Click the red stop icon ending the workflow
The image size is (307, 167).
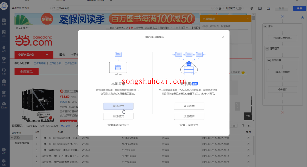[x=282, y=112]
